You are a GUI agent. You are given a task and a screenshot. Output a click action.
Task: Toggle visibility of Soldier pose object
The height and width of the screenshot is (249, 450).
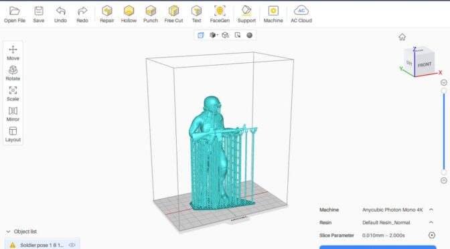[x=72, y=245]
